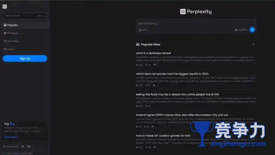Click the Perplexity title logo at top

click(x=196, y=11)
